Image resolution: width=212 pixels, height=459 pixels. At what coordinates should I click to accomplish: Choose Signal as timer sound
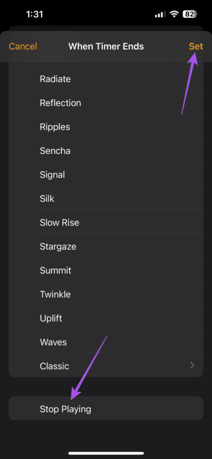106,175
